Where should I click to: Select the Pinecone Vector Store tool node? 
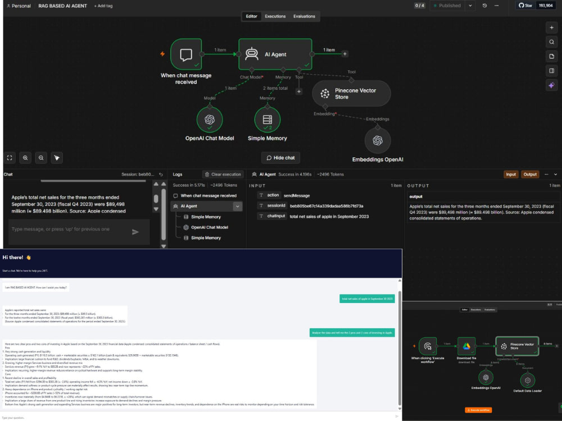coord(351,93)
